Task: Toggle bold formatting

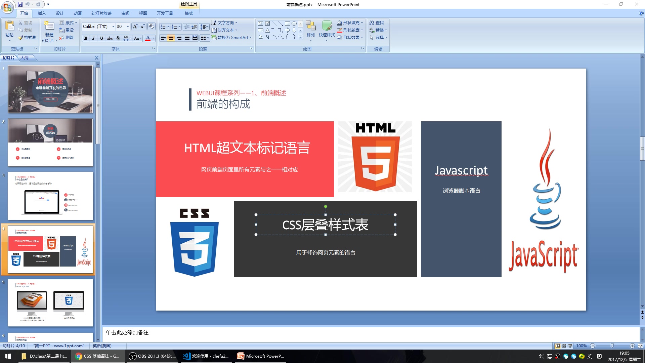Action: tap(86, 38)
